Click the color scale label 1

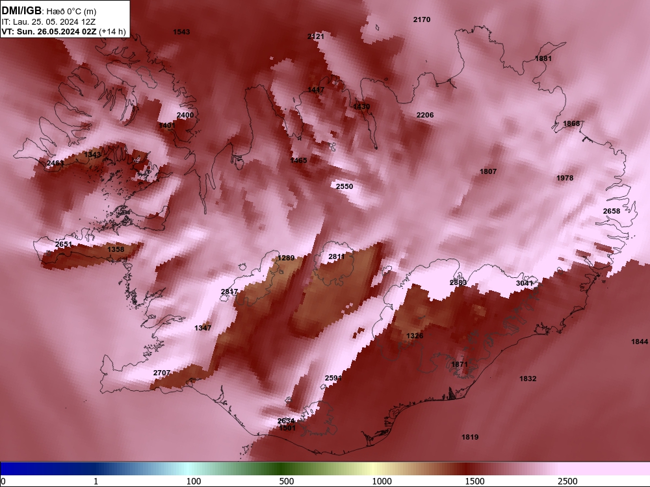tap(96, 481)
